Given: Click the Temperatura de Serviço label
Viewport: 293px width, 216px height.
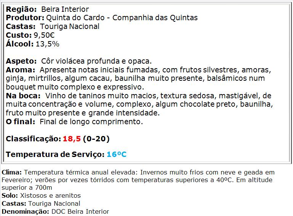Looking at the screenshot, I should coord(55,154).
